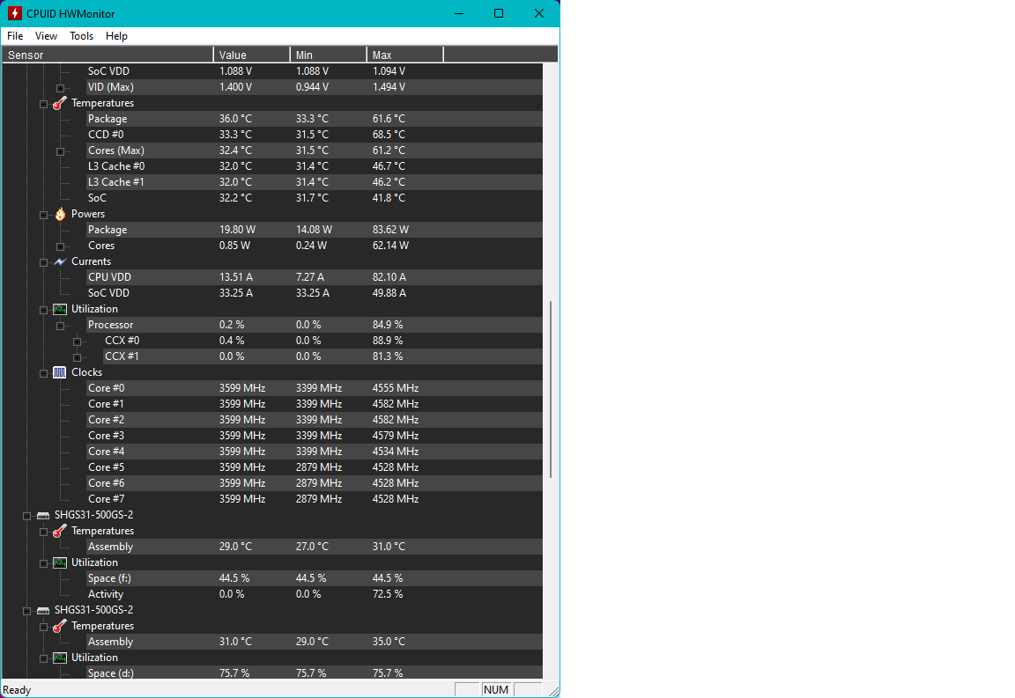Select the Package power row showing 19.80 W
The height and width of the screenshot is (698, 1015).
pyautogui.click(x=315, y=230)
